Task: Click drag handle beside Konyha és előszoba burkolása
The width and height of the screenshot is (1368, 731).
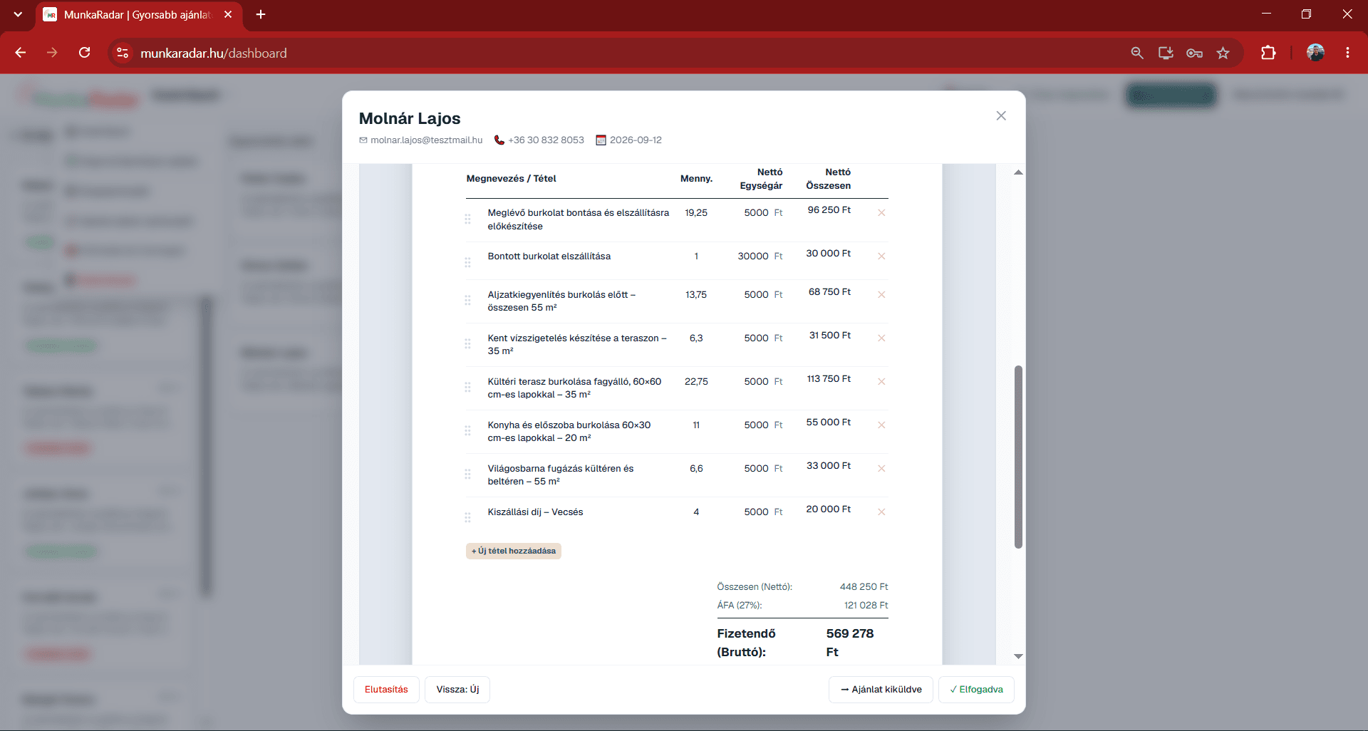Action: click(x=467, y=430)
